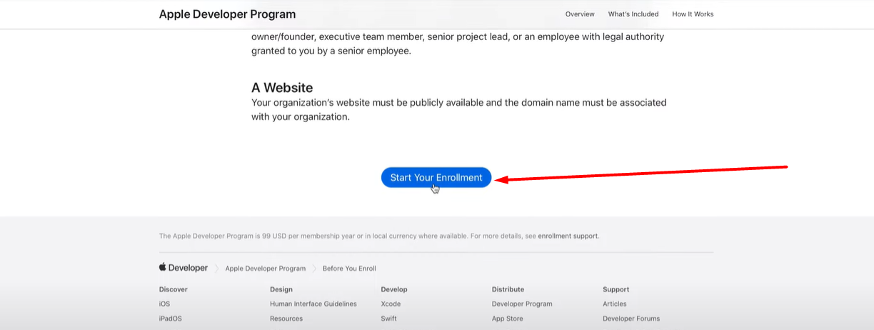Open the enrollment support link

[568, 236]
